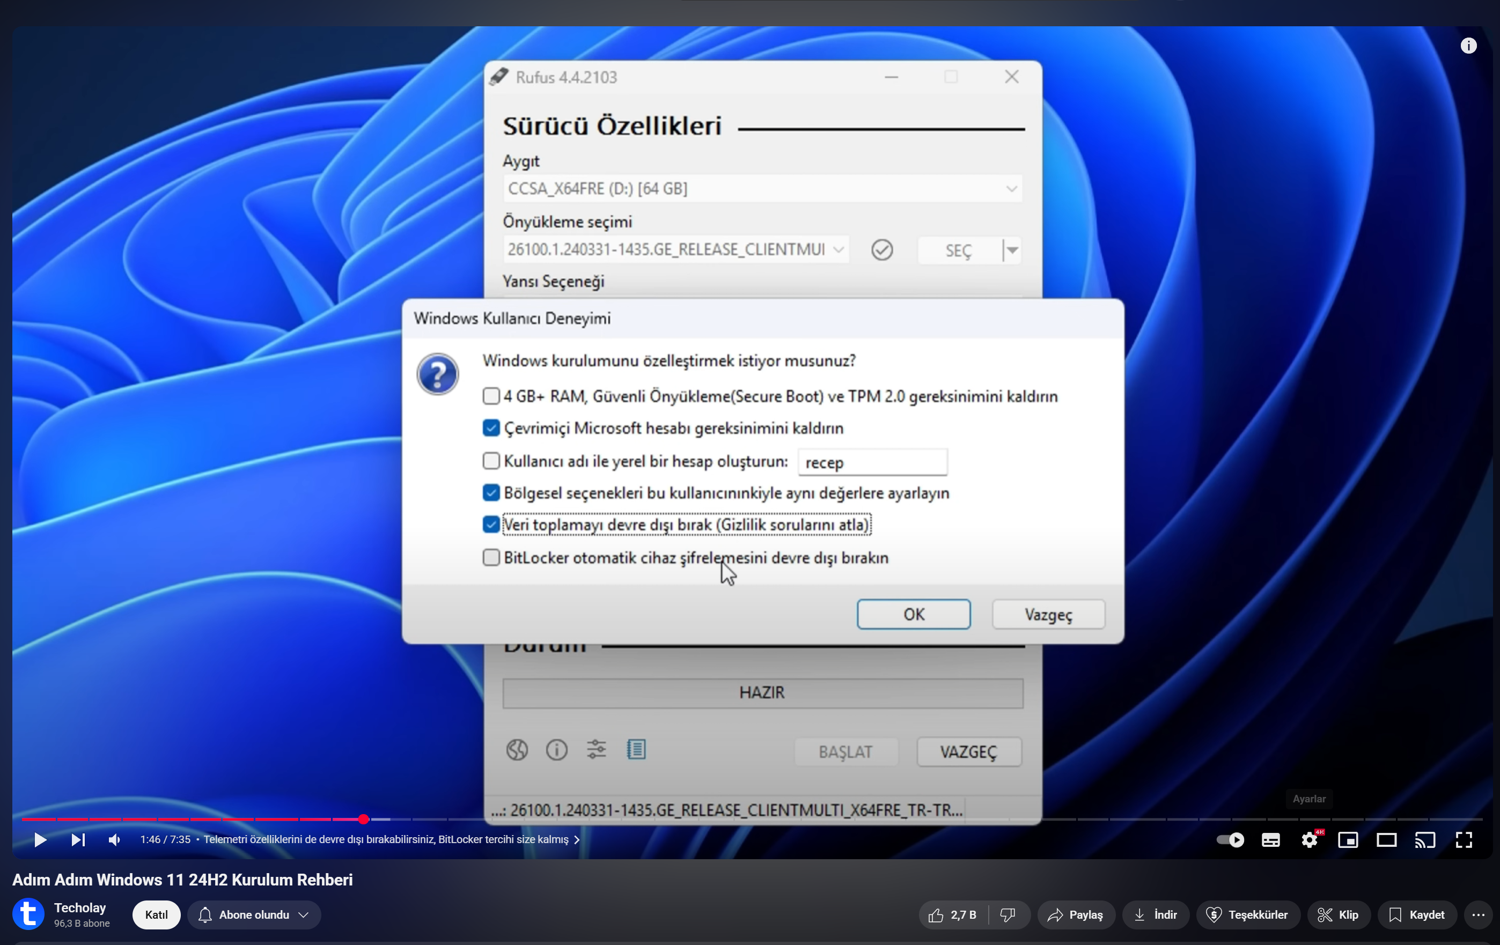Screen dimensions: 1500x945
Task: Click the local username field
Action: tap(873, 462)
